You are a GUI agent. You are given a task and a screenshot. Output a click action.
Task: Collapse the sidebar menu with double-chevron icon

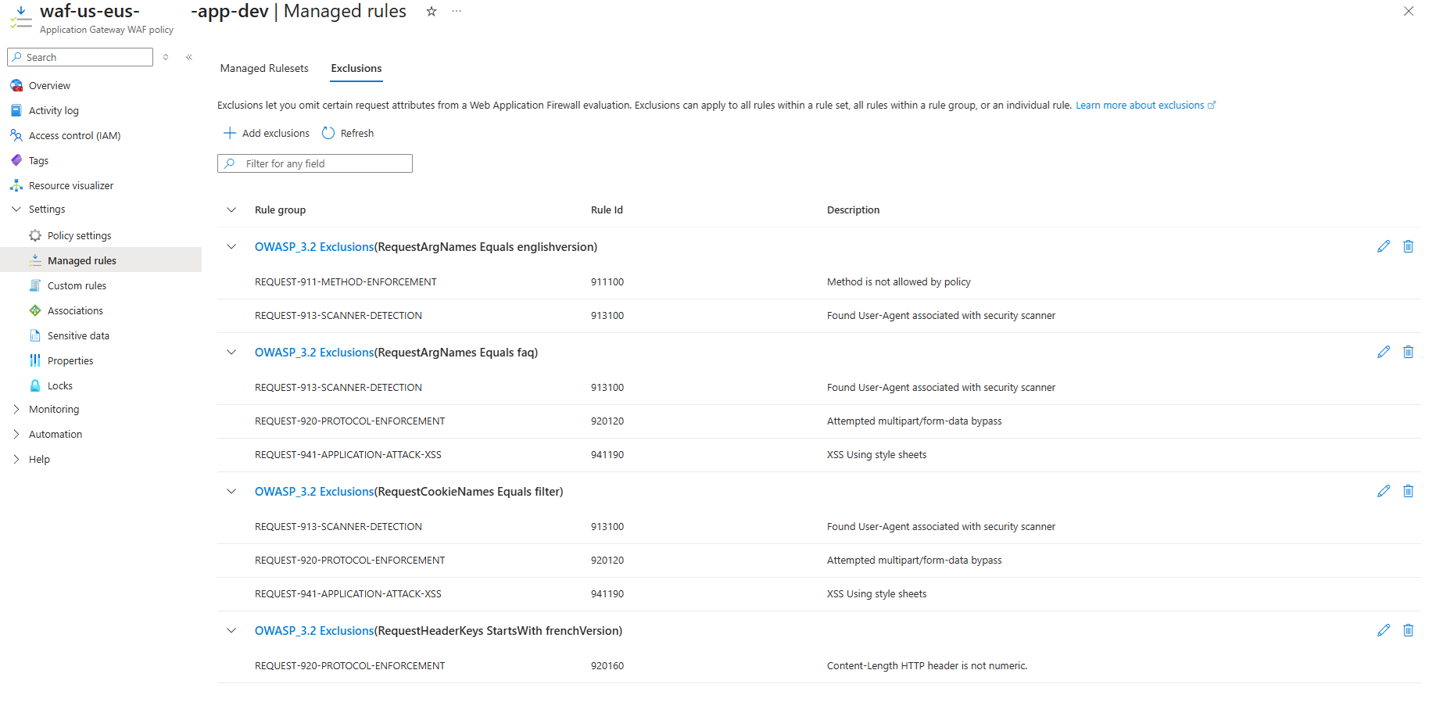pos(189,57)
